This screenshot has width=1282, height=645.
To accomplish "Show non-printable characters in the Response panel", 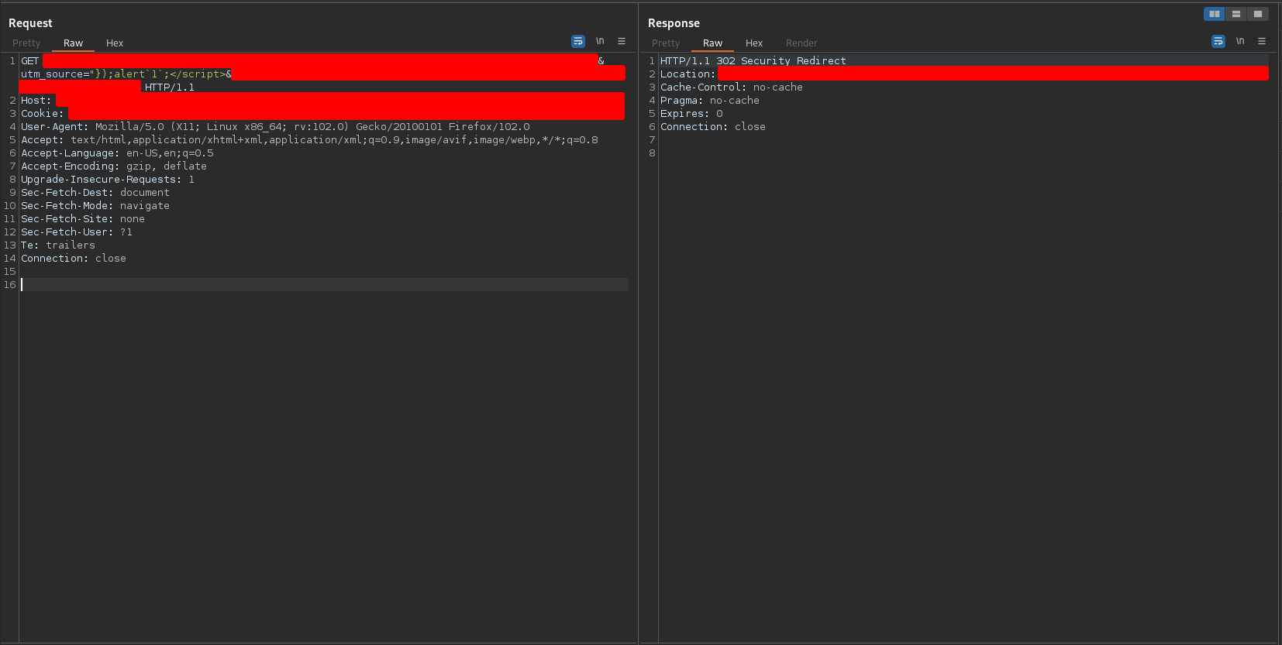I will [1240, 41].
